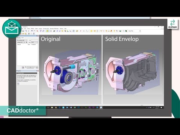Open the Analysis menu
This screenshot has height=135, width=180.
click(40, 28)
